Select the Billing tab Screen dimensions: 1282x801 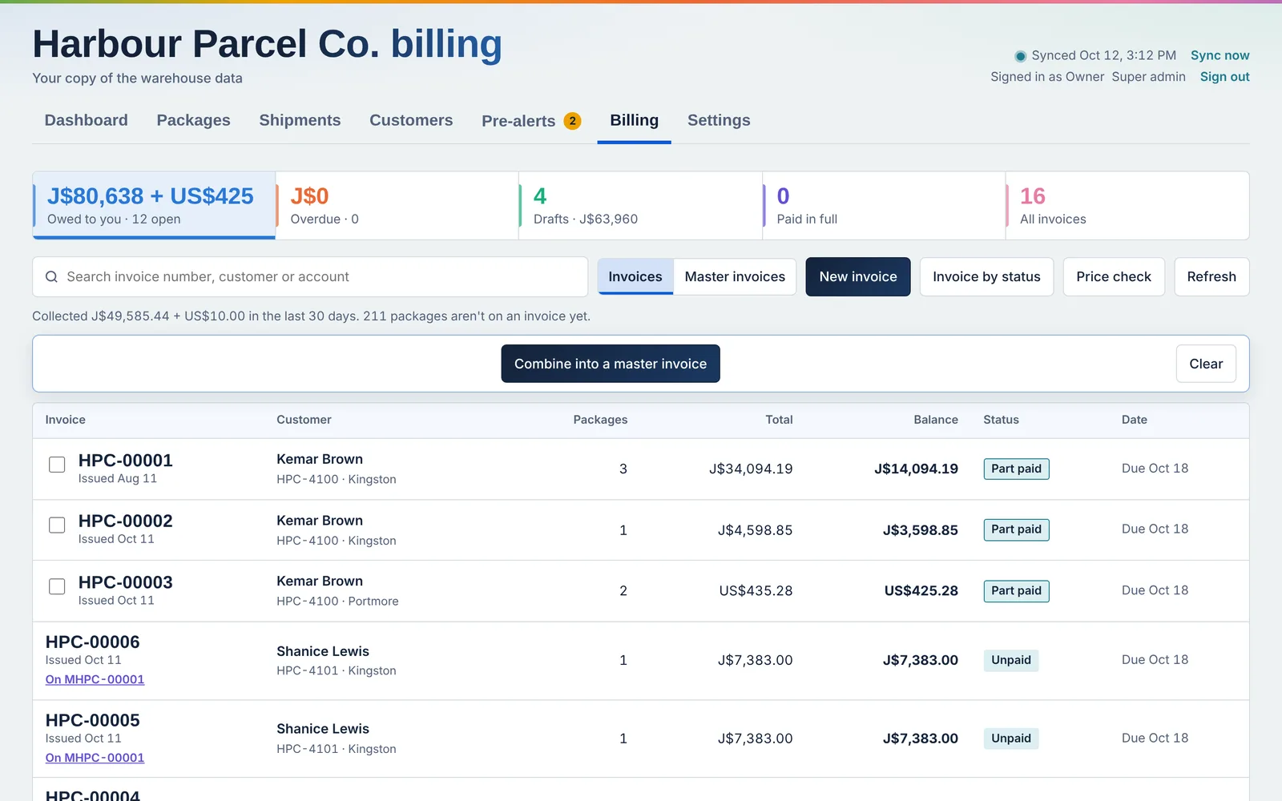634,120
